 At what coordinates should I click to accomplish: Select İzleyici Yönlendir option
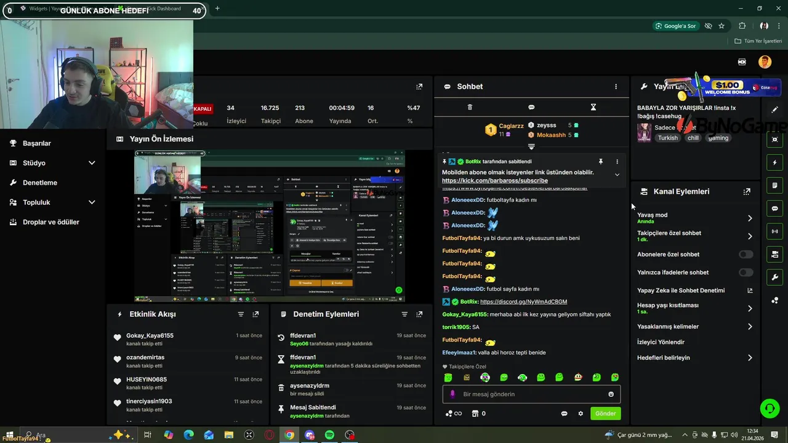tap(661, 342)
